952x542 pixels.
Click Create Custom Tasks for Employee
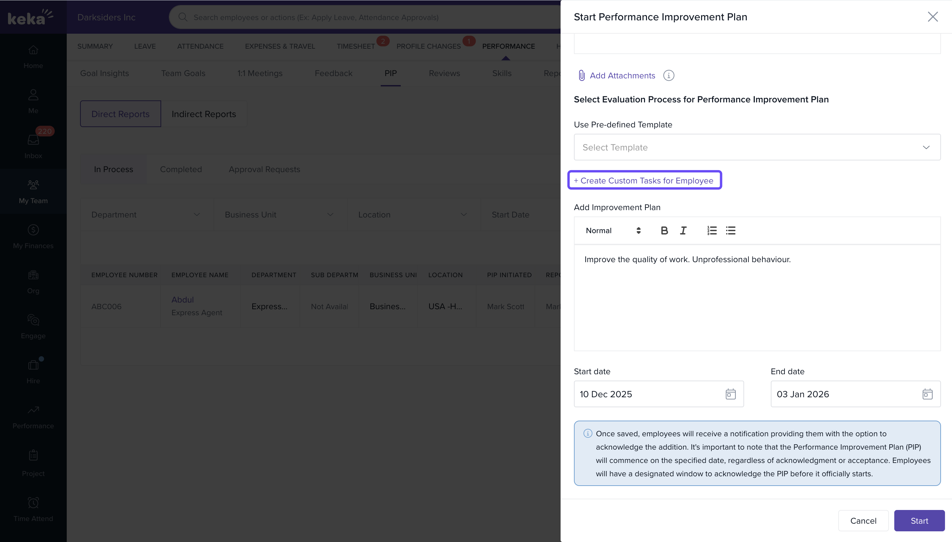pos(644,180)
